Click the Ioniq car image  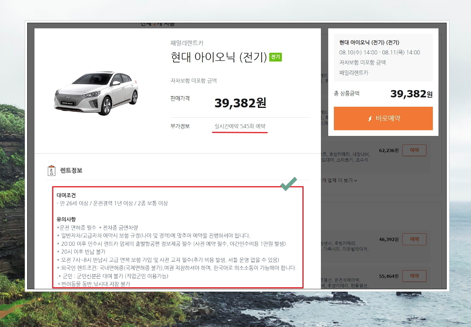97,93
